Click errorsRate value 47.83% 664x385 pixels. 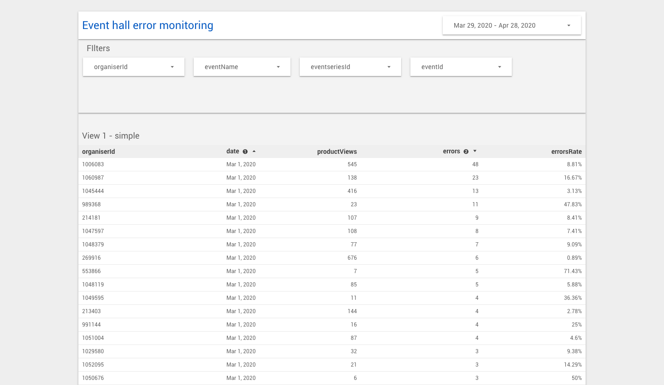(573, 204)
